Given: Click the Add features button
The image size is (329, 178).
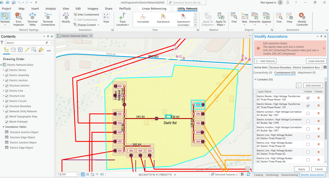Looking at the screenshot, I should pos(265,61).
